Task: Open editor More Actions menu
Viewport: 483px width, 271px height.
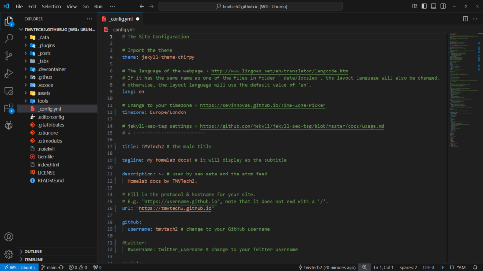Action: click(x=475, y=19)
